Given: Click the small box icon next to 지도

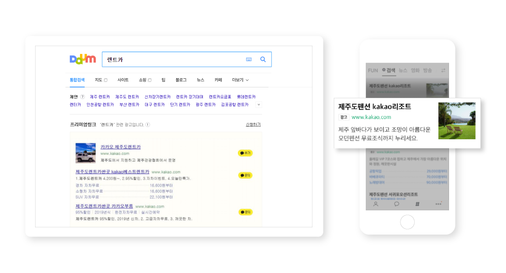Looking at the screenshot, I should tap(106, 80).
